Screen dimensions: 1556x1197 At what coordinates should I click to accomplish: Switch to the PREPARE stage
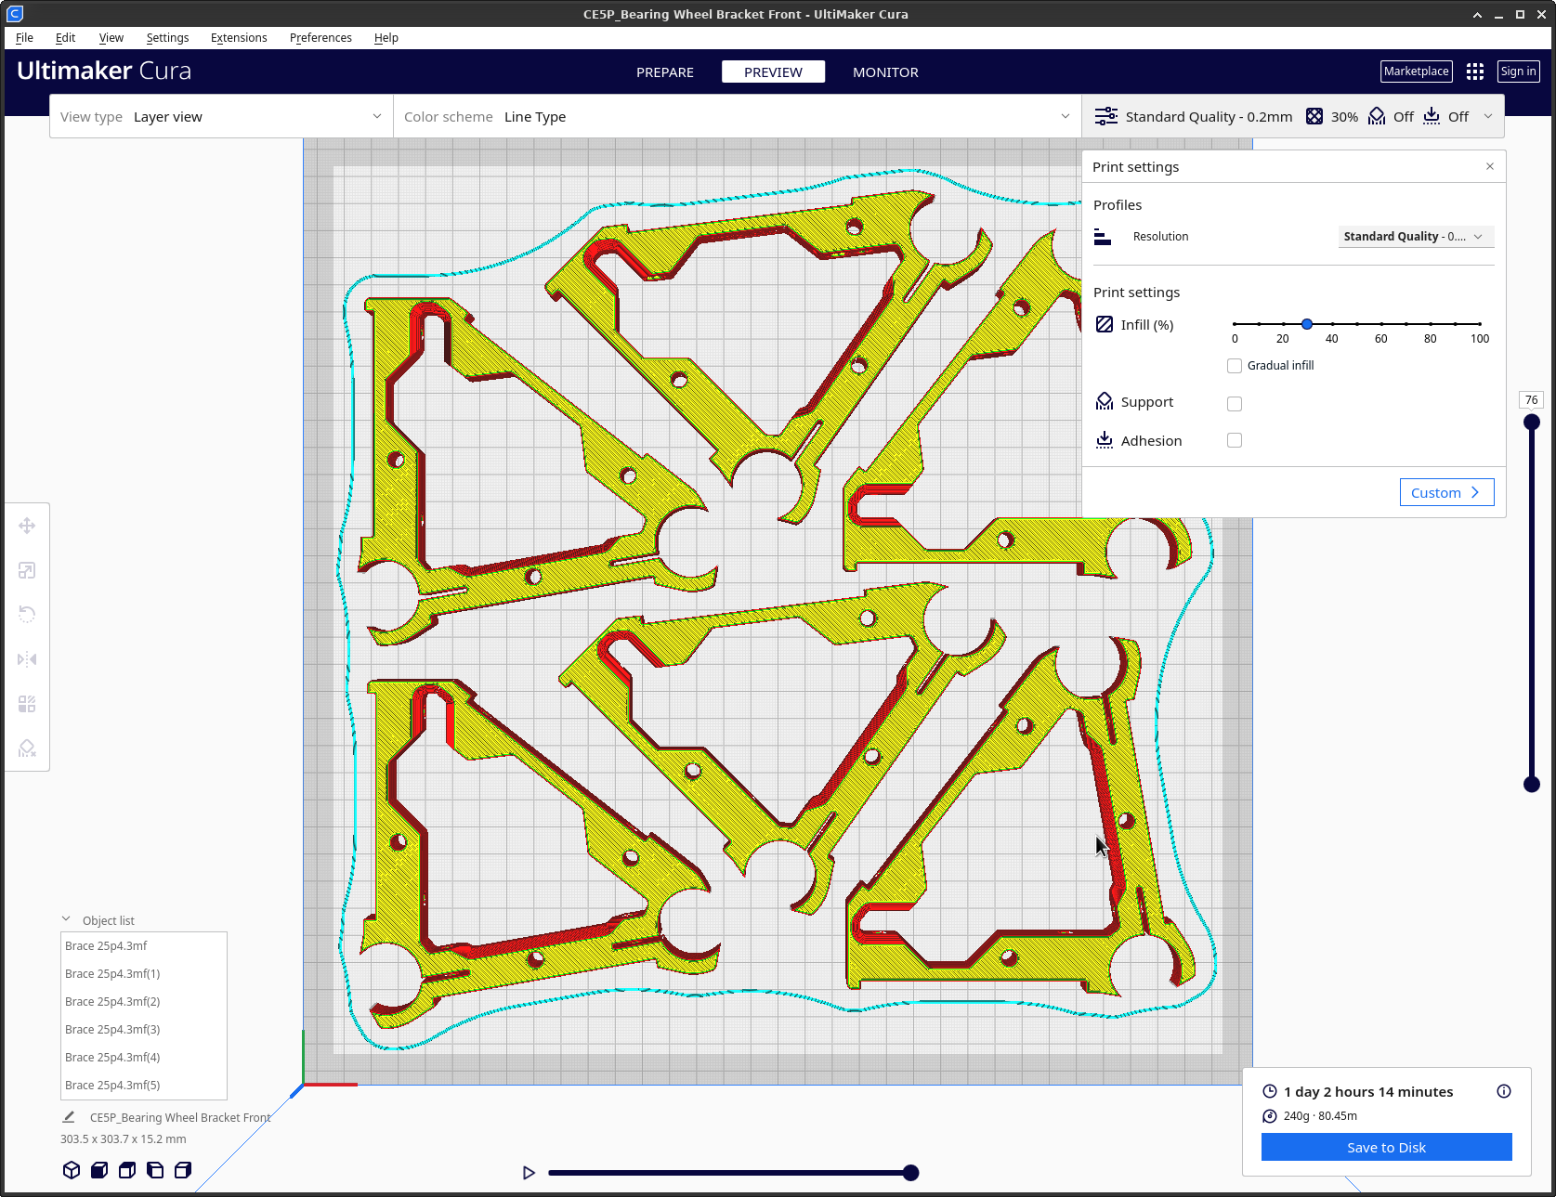665,72
